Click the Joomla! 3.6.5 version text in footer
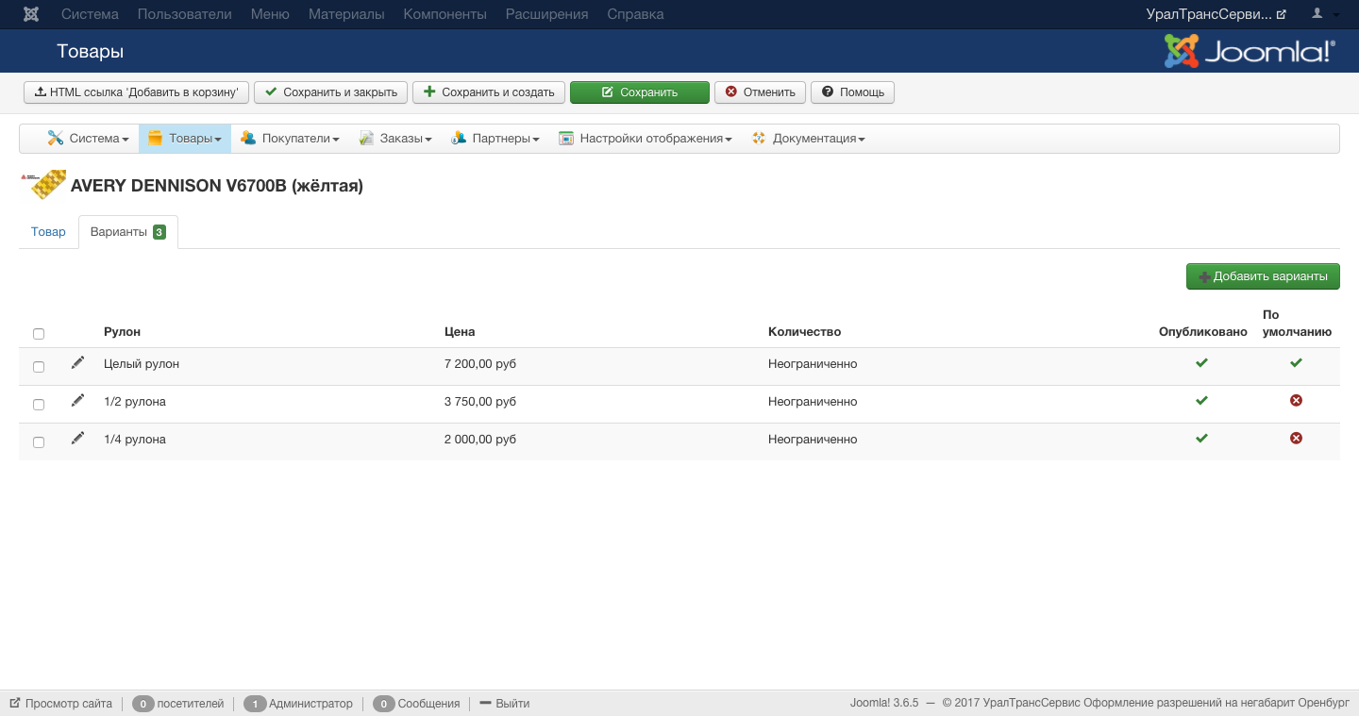The width and height of the screenshot is (1359, 716). pos(884,704)
